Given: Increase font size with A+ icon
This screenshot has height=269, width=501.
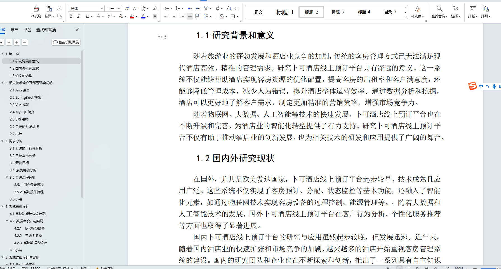Looking at the screenshot, I should pyautogui.click(x=127, y=9).
